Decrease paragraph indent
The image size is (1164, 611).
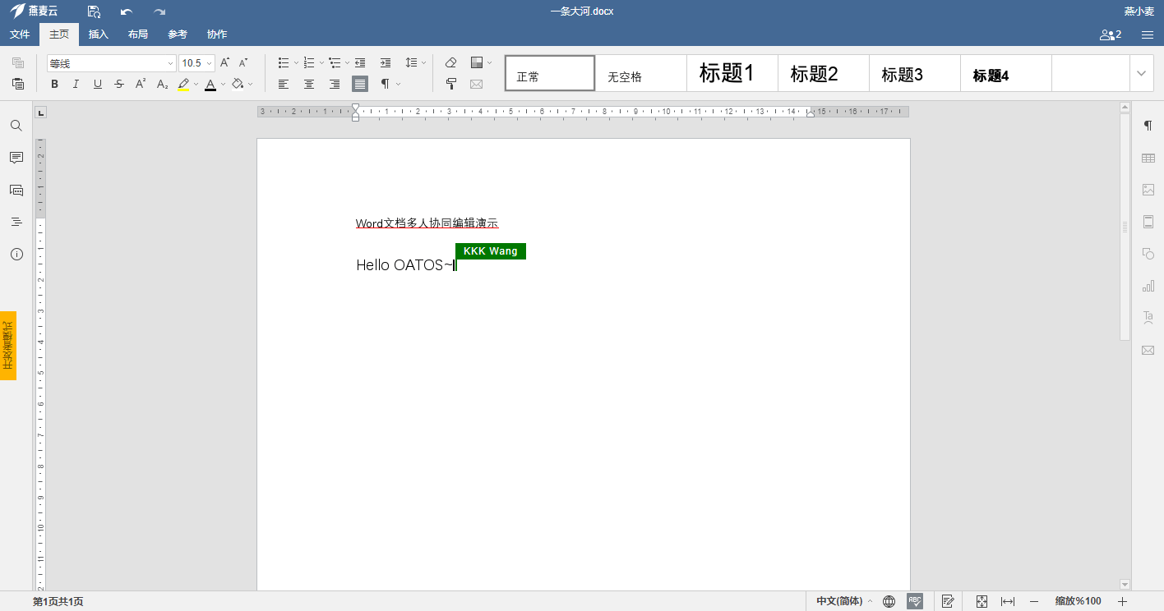click(x=360, y=62)
